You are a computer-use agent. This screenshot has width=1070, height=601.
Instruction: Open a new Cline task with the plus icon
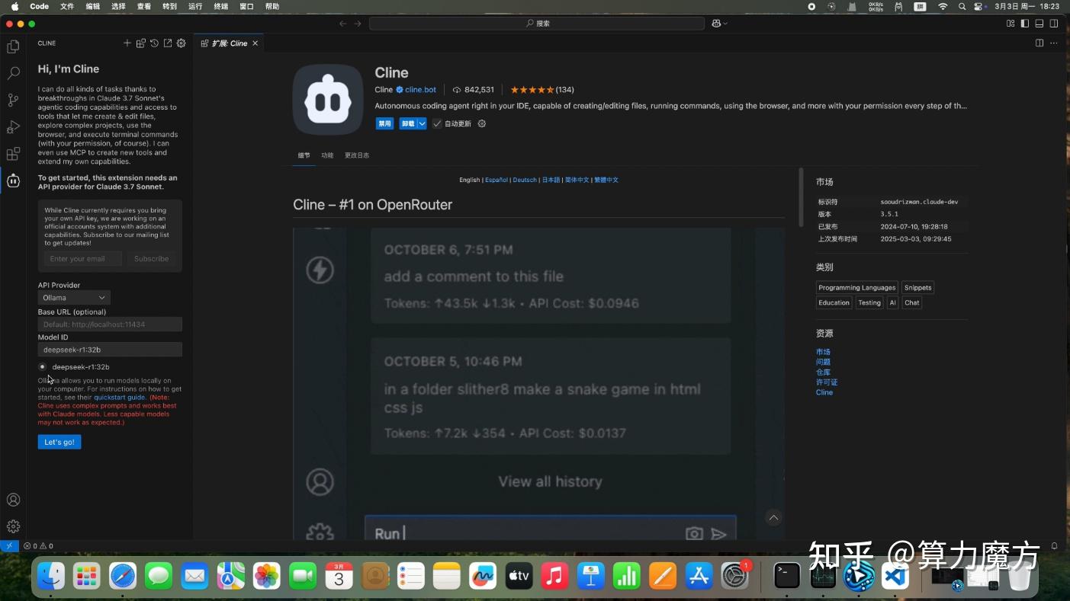(127, 43)
